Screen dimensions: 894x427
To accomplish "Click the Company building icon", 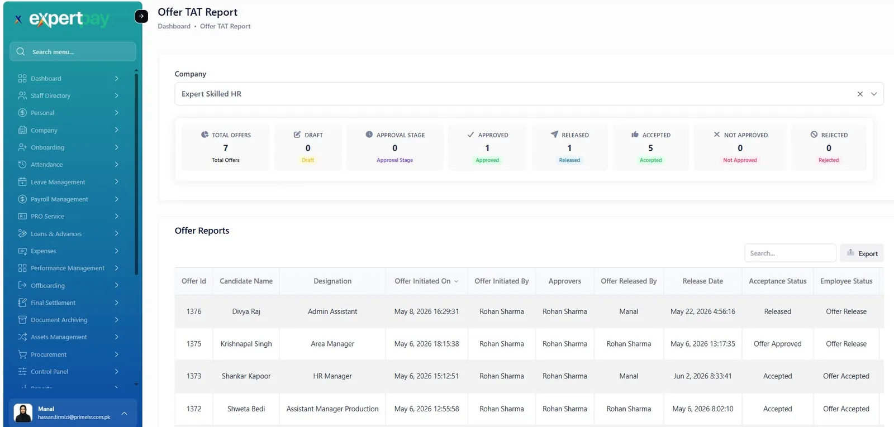I will 22,130.
